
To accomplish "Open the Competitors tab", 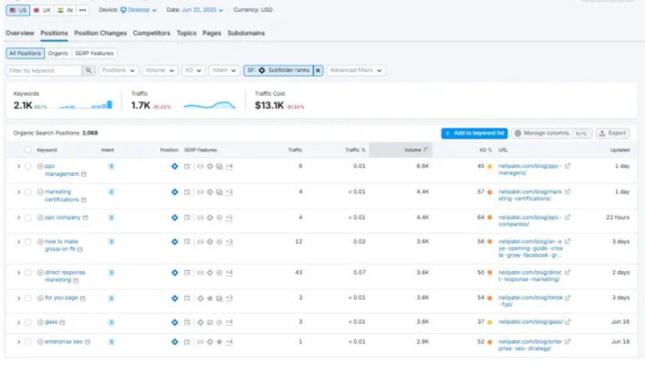I will point(152,33).
